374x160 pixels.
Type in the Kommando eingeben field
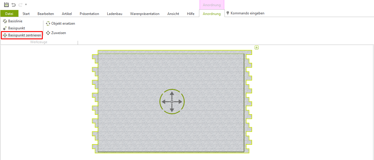pos(248,13)
